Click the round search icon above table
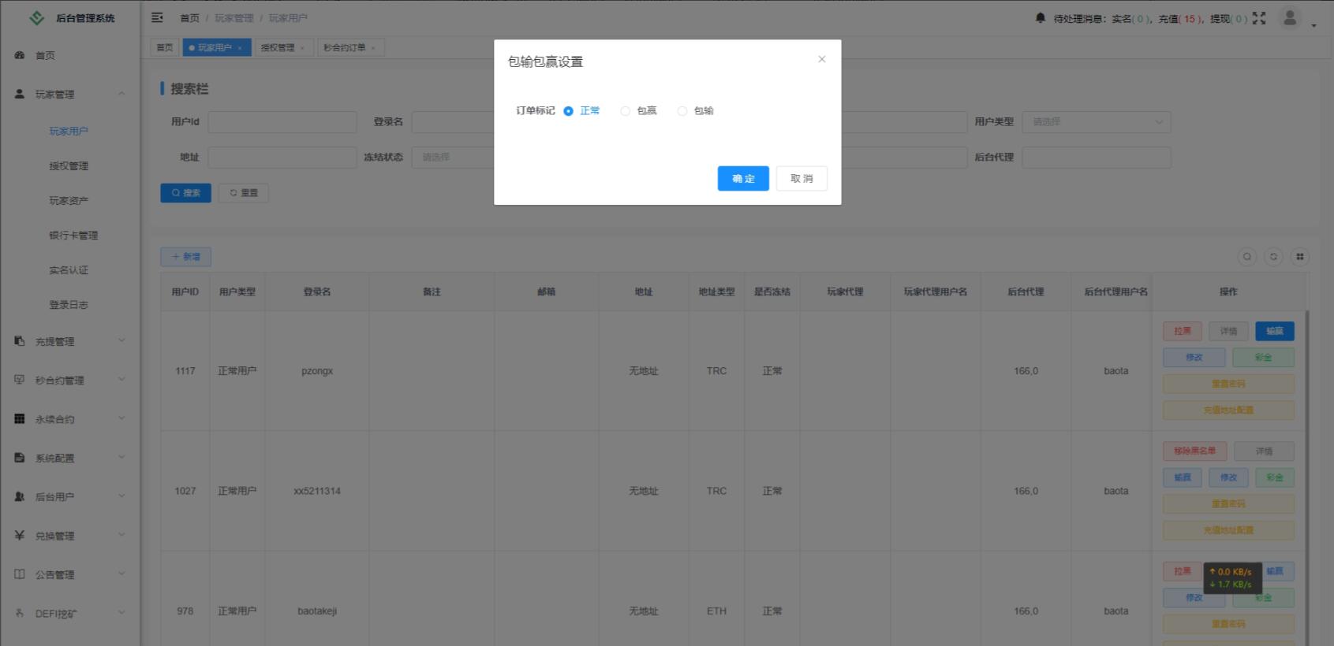The height and width of the screenshot is (646, 1334). pos(1246,257)
